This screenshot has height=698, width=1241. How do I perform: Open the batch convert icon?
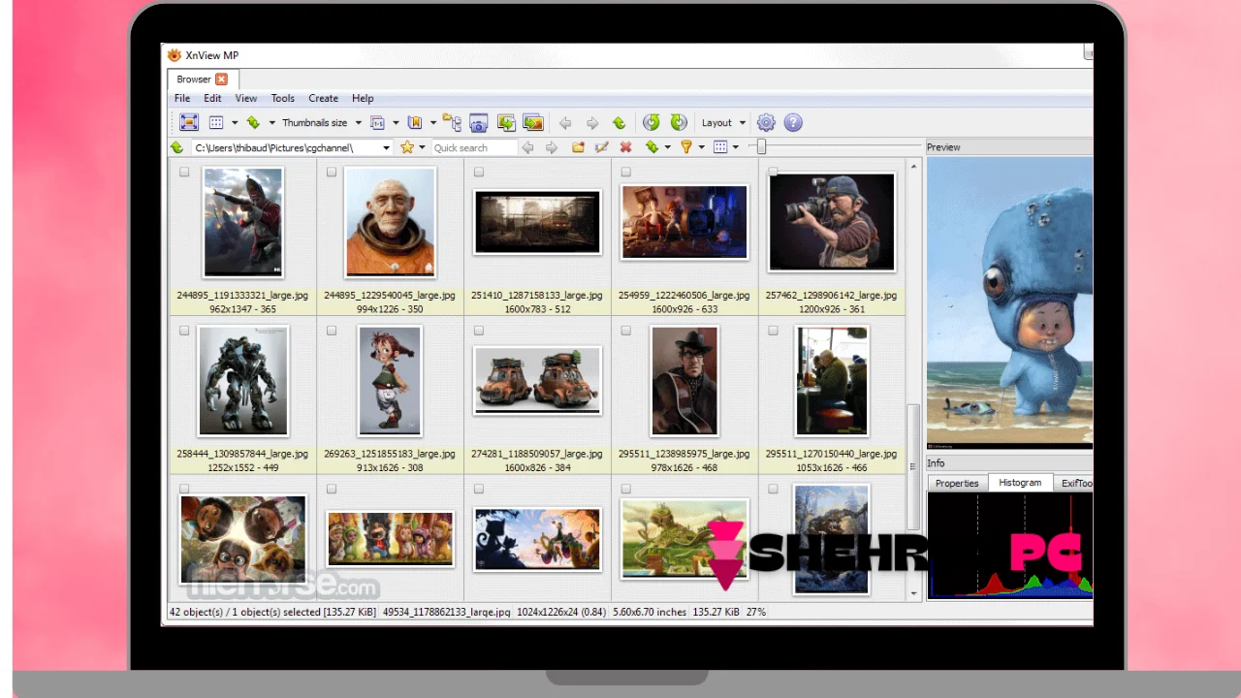pyautogui.click(x=505, y=122)
